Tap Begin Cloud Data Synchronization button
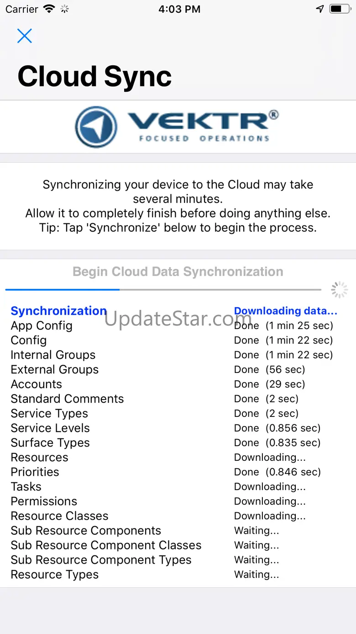 click(178, 272)
